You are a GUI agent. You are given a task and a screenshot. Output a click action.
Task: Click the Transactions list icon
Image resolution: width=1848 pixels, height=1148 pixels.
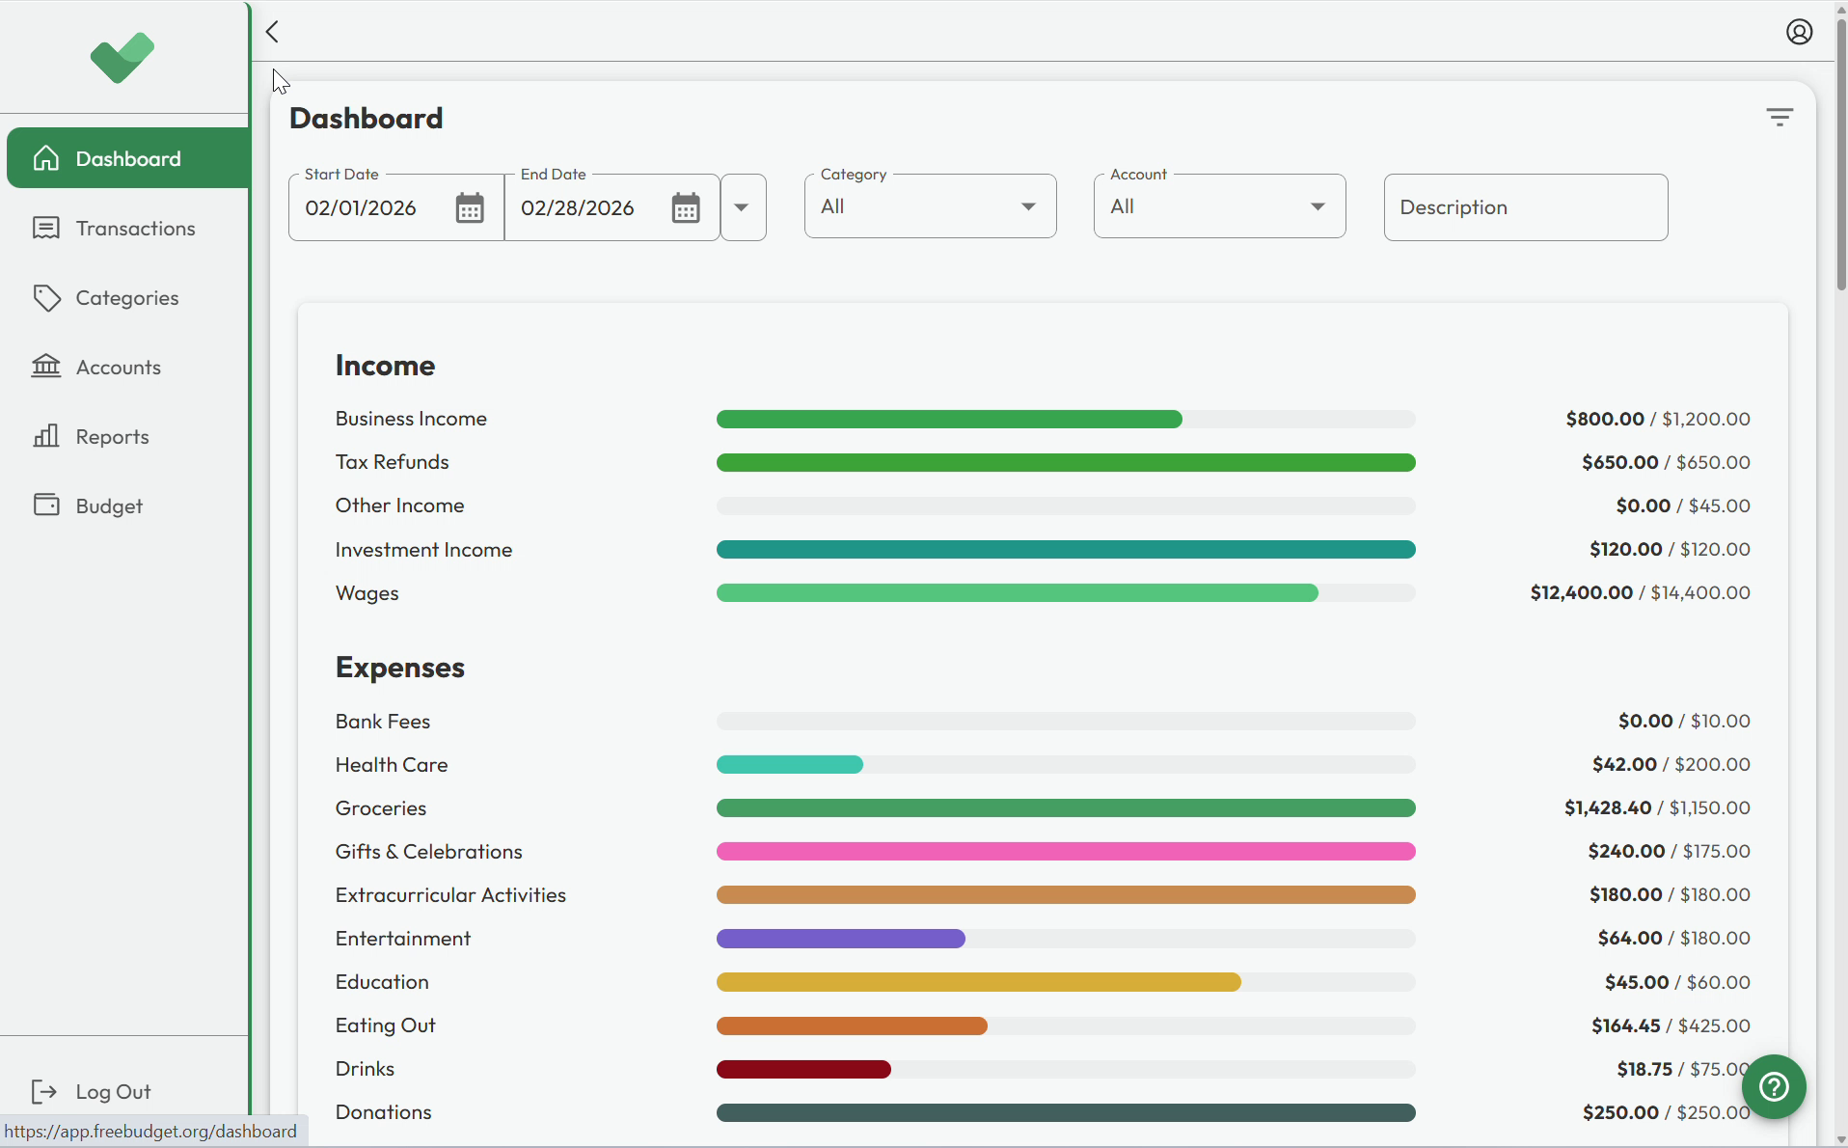coord(46,228)
